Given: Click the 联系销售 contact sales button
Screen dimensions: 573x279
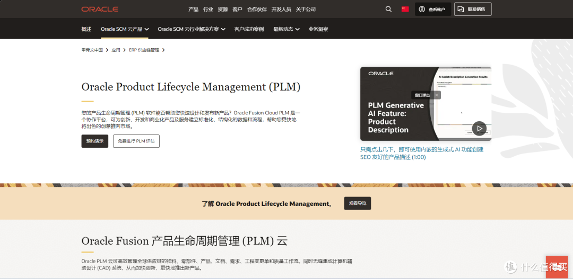Looking at the screenshot, I should click(x=473, y=9).
